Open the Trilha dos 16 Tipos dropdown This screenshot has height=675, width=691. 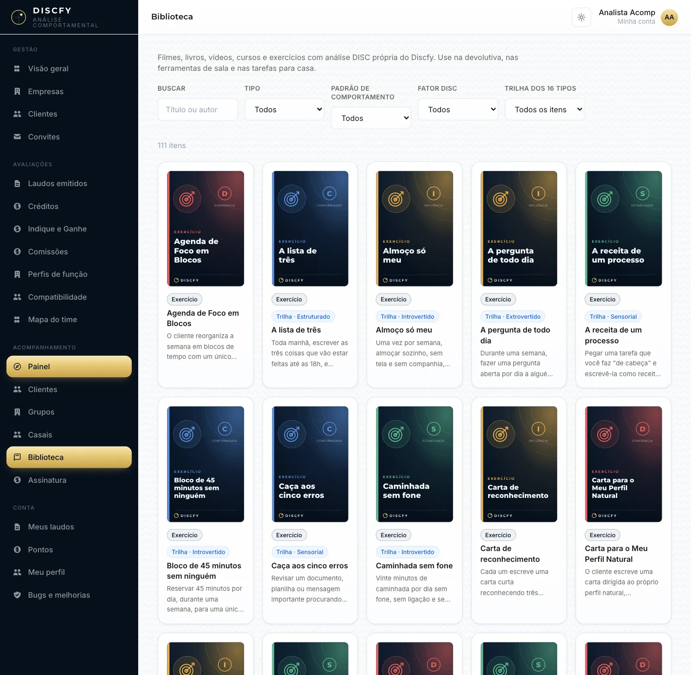pyautogui.click(x=545, y=110)
